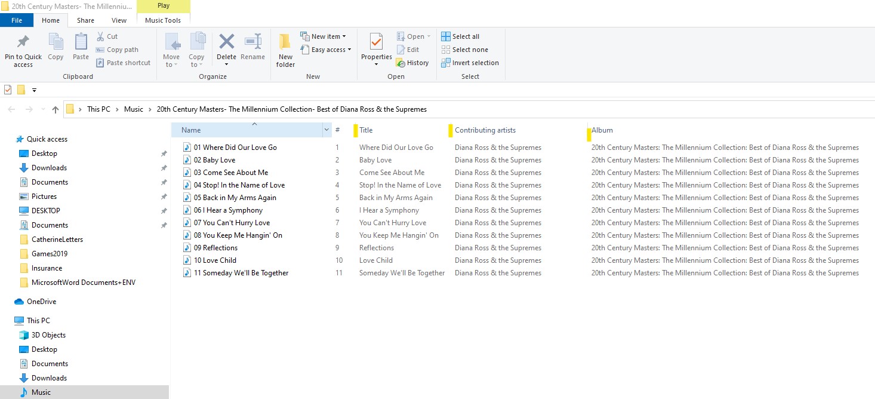This screenshot has height=399, width=875.
Task: Click This PC in address bar
Action: [98, 109]
